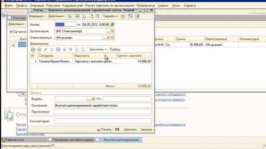The height and width of the screenshot is (149, 266).
Task: Click the Закрыть button
Action: click(146, 130)
